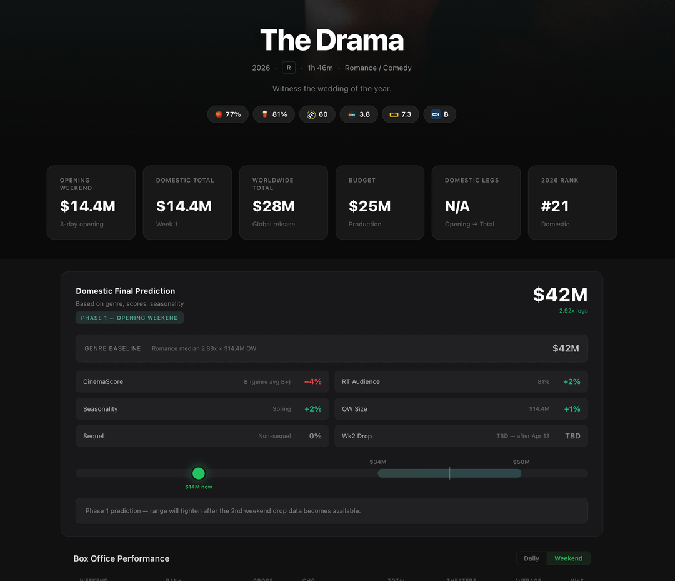The width and height of the screenshot is (675, 581).
Task: Select the Weekend performance view
Action: (568, 558)
